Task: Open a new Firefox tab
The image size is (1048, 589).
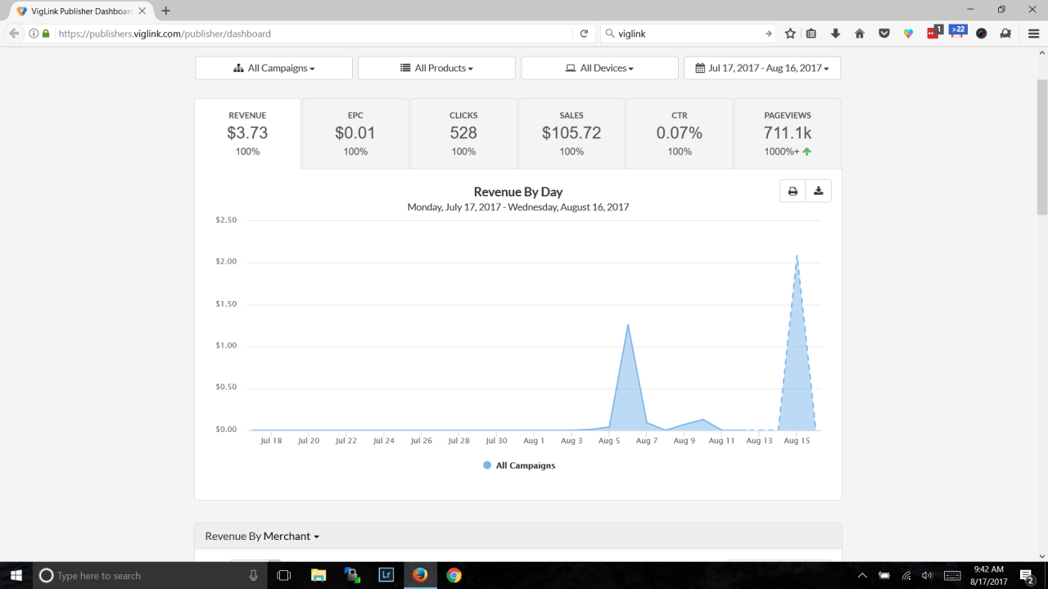Action: point(166,11)
